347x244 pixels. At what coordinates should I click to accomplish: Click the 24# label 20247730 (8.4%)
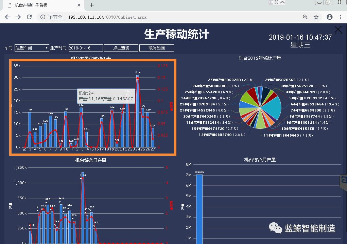pos(206,98)
